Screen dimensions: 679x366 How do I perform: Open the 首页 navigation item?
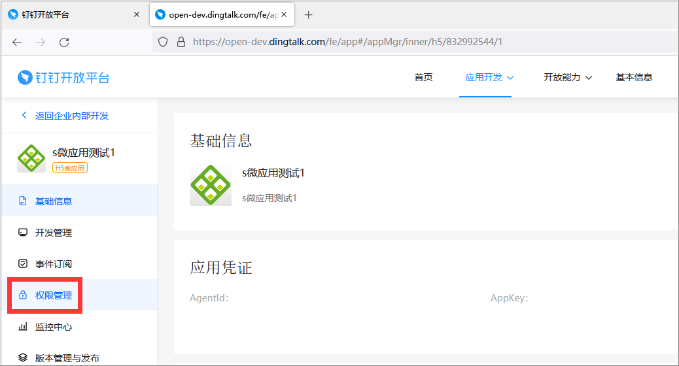[x=423, y=77]
